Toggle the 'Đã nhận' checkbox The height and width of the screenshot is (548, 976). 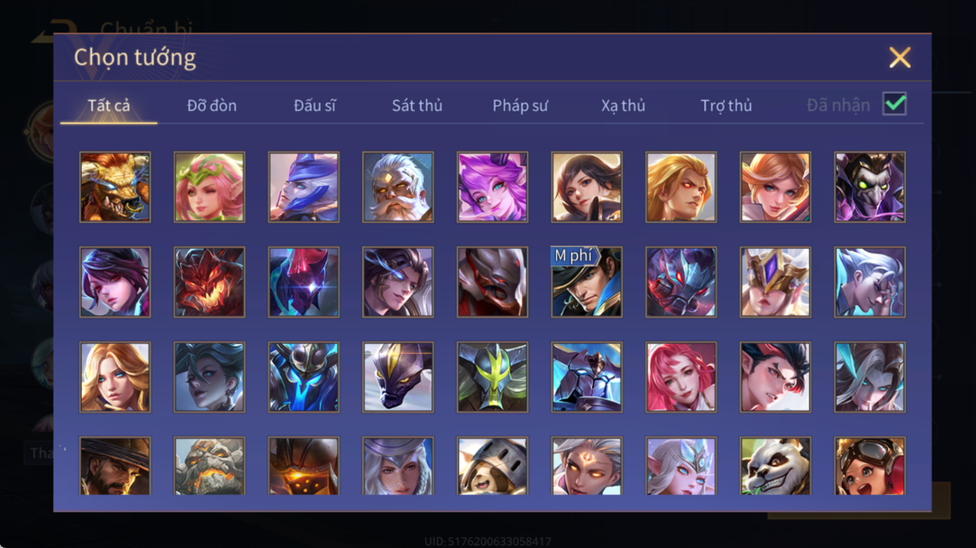pos(894,103)
